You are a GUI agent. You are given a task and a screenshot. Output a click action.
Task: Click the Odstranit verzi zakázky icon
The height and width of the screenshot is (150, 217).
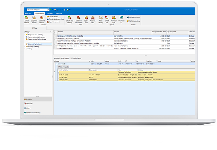[79, 19]
